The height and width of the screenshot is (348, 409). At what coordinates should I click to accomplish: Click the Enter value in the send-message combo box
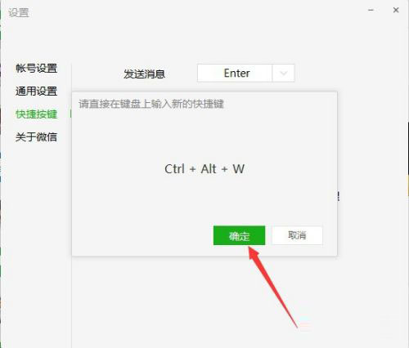[236, 73]
